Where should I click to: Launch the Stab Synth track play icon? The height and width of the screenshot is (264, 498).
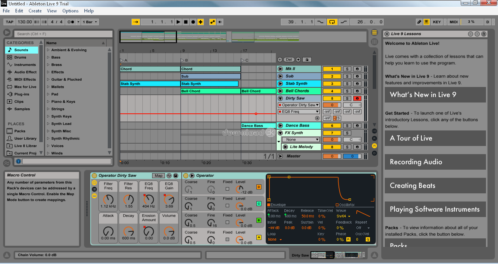pos(280,83)
